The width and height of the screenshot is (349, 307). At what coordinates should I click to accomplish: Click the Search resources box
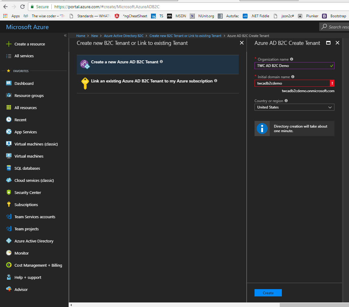(x=334, y=27)
